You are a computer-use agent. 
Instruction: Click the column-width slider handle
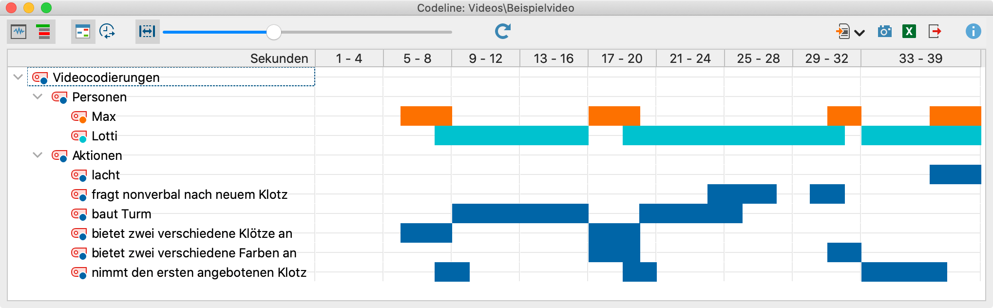point(274,32)
